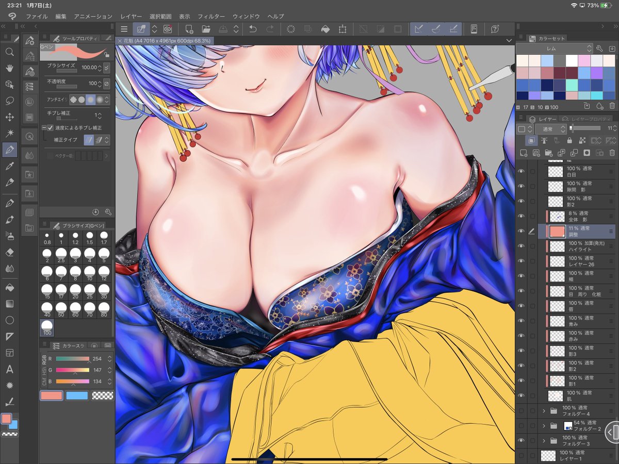Hide the ハイライト layer
Image resolution: width=619 pixels, height=464 pixels.
point(521,246)
